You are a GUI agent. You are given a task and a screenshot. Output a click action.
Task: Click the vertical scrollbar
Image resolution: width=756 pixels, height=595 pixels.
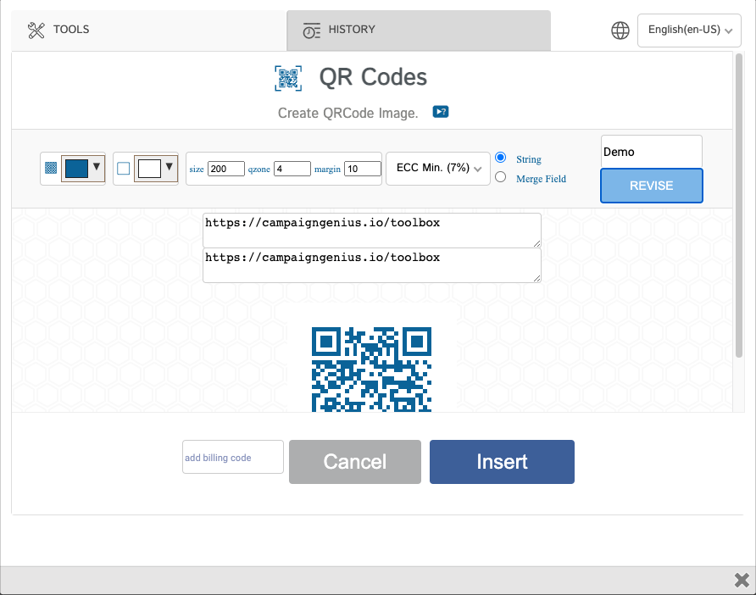click(x=739, y=206)
